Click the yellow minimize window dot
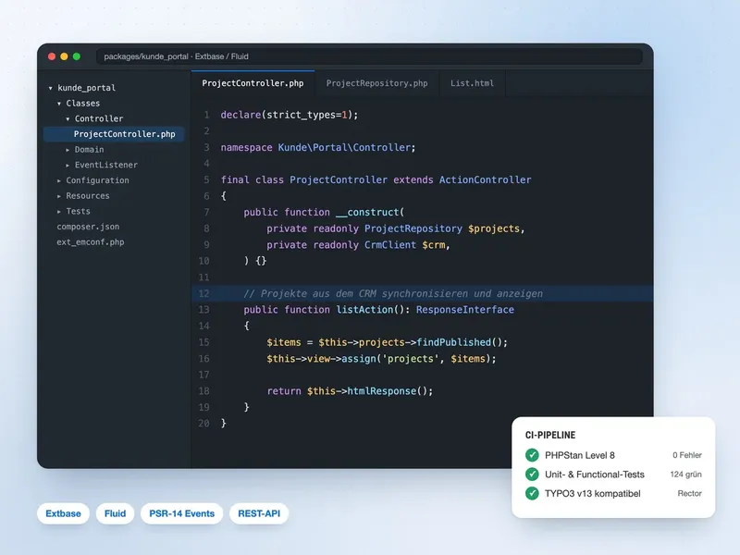This screenshot has height=555, width=740. tap(64, 56)
